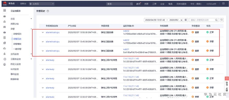Expand the 13:45:08 alarm-host-cpu row
The image size is (229, 100).
click(43, 51)
